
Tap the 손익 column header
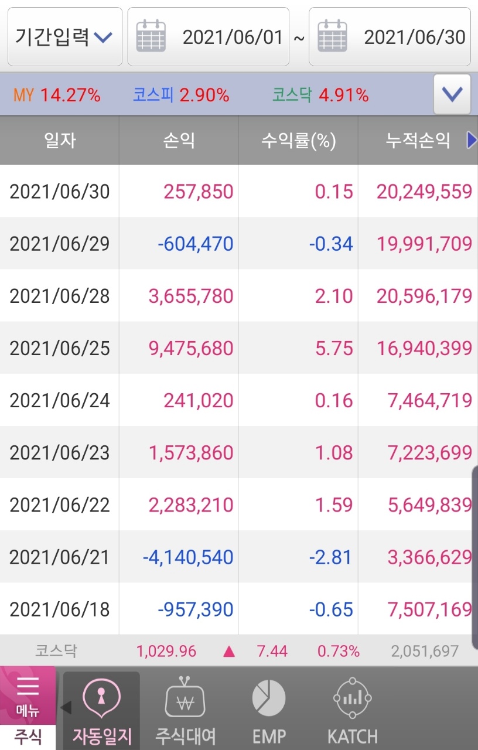[179, 140]
